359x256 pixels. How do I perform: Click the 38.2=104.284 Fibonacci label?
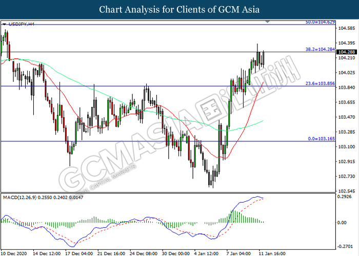[320, 49]
